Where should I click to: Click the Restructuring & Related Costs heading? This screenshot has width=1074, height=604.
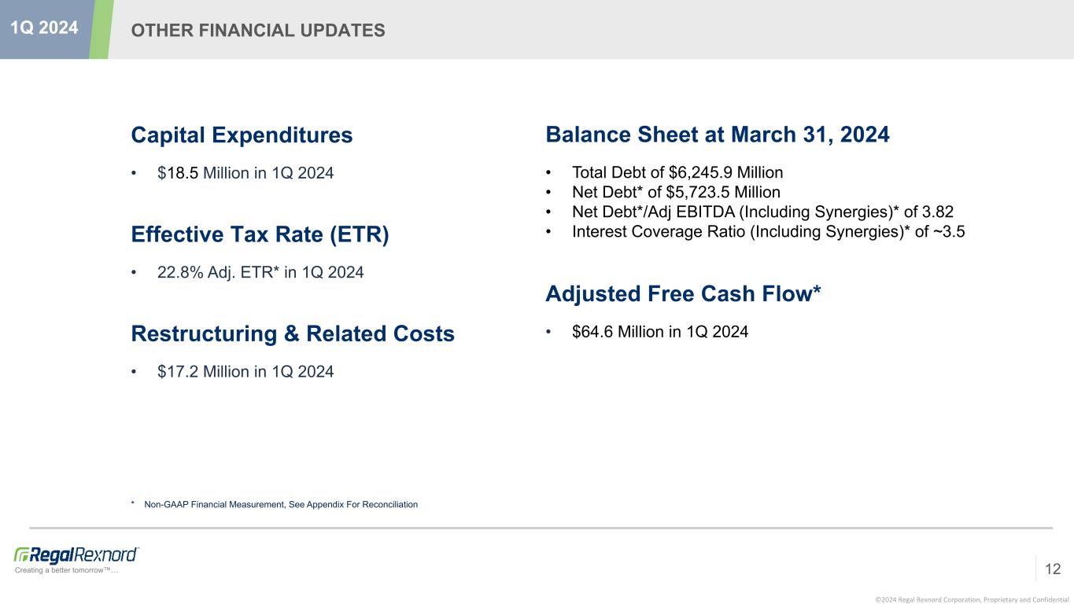point(293,334)
